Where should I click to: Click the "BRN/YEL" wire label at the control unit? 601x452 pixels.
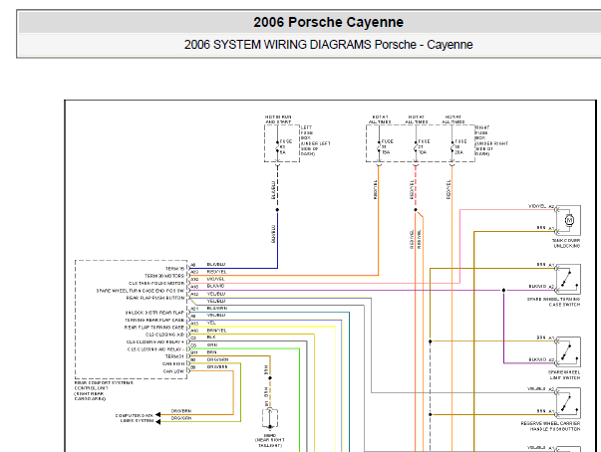(x=217, y=331)
